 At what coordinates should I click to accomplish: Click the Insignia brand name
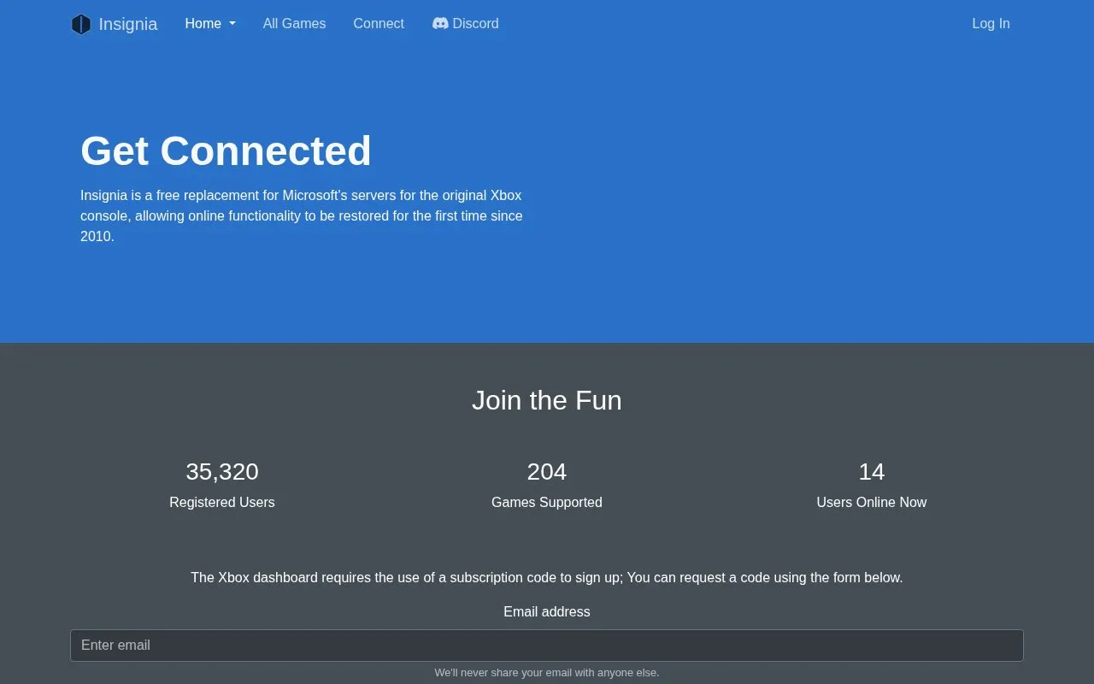(x=128, y=24)
